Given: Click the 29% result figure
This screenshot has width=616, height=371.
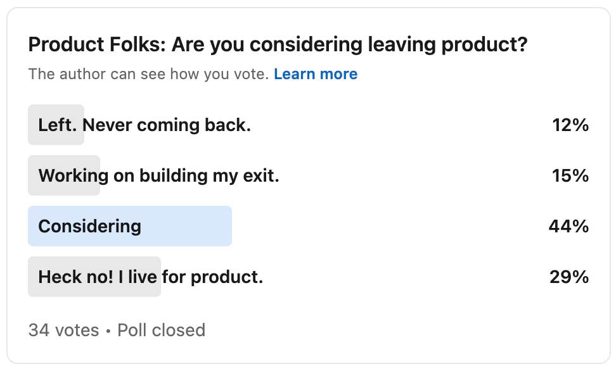Looking at the screenshot, I should (x=569, y=277).
